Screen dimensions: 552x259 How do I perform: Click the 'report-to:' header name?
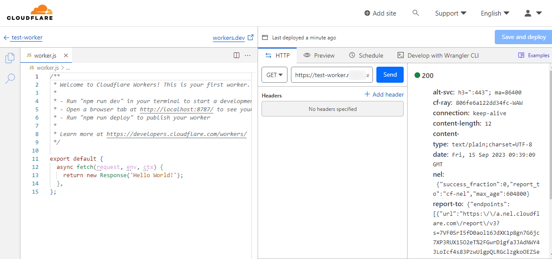pyautogui.click(x=449, y=204)
